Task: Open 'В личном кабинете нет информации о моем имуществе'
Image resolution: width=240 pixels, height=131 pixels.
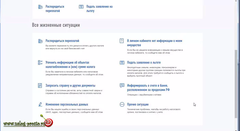Action: coord(155,43)
